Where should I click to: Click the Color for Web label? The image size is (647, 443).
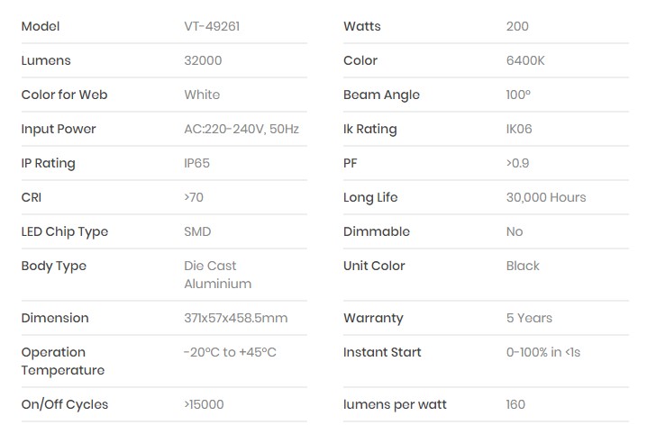coord(64,95)
